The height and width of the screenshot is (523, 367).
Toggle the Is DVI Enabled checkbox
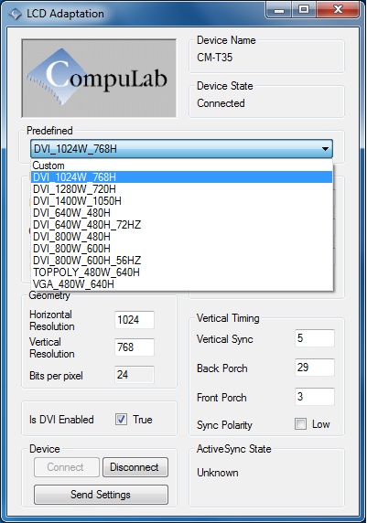coord(121,420)
